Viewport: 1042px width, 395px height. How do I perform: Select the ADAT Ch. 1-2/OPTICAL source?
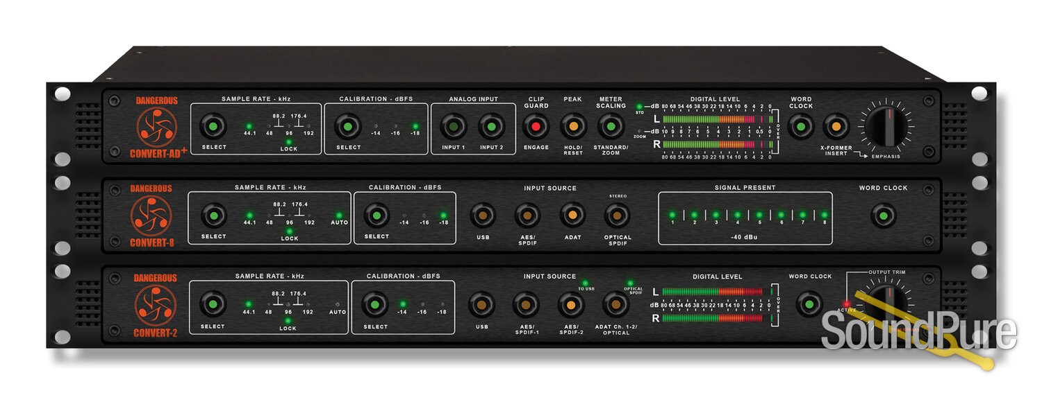(615, 304)
